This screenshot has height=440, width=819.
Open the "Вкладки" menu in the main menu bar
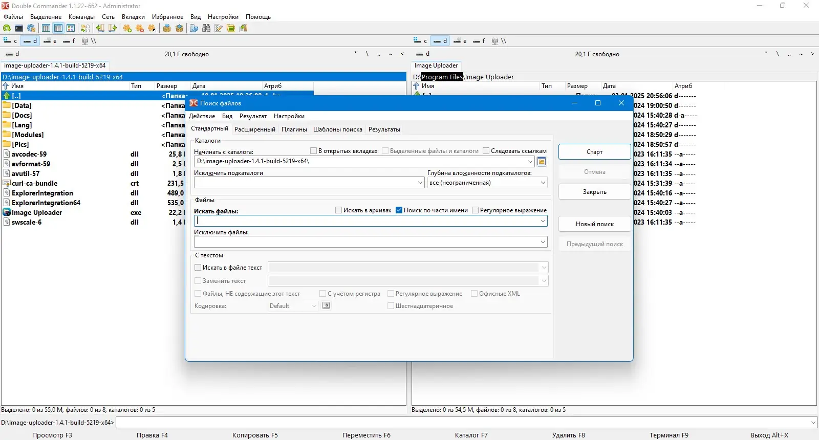133,17
